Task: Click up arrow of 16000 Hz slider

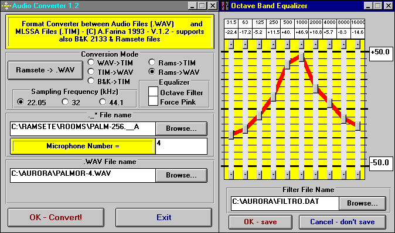Action: pyautogui.click(x=357, y=45)
